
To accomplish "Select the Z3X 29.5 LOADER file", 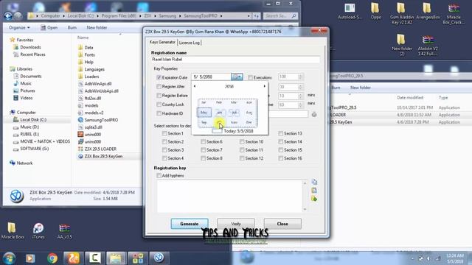I will [100, 149].
